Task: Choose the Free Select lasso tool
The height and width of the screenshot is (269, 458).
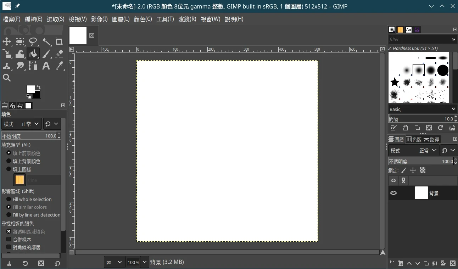Action: (x=33, y=42)
